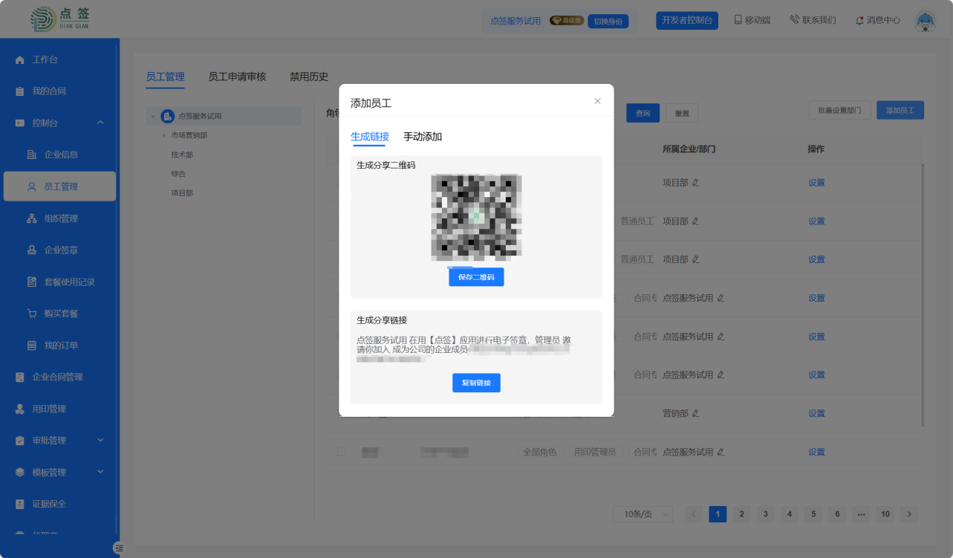Select 生成链接 tab in dialog

coord(370,137)
